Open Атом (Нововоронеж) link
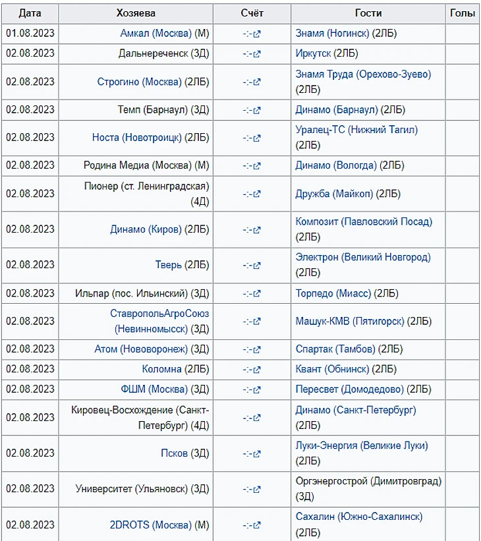This screenshot has width=481, height=541. click(x=141, y=349)
